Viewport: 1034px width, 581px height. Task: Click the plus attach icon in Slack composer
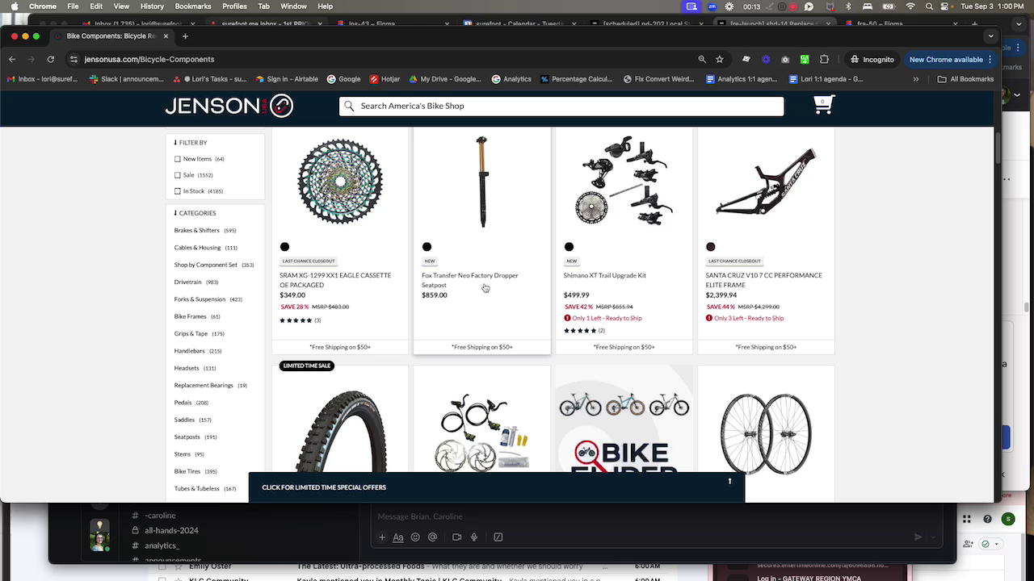tap(382, 537)
